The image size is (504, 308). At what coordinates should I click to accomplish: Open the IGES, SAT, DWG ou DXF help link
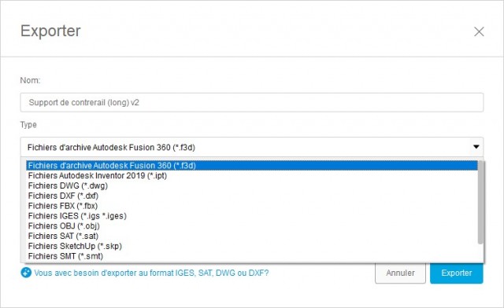pos(151,273)
